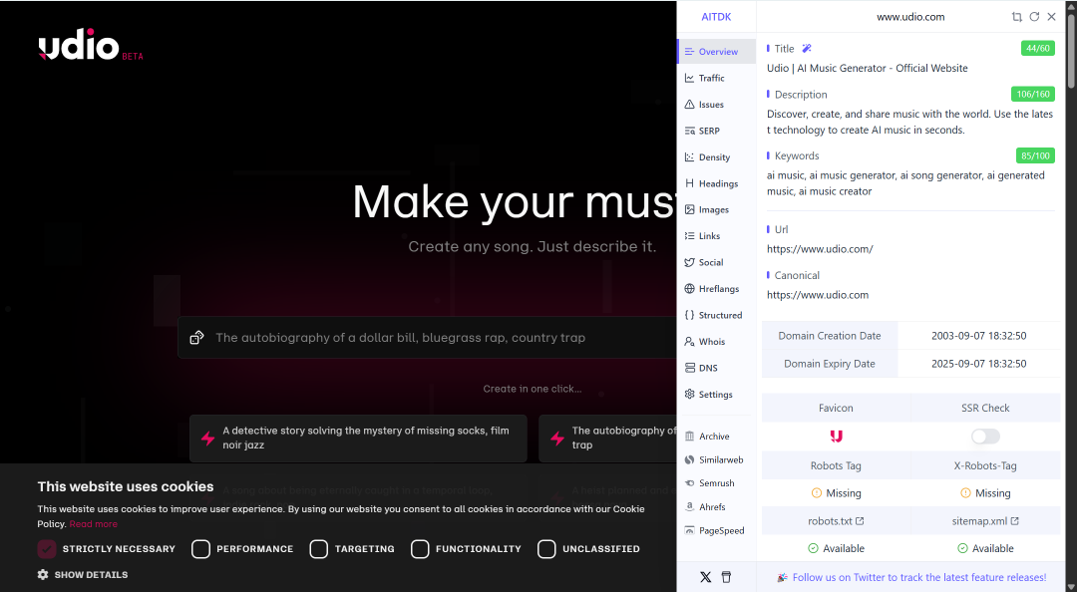Click the Ahrefs icon

click(690, 507)
